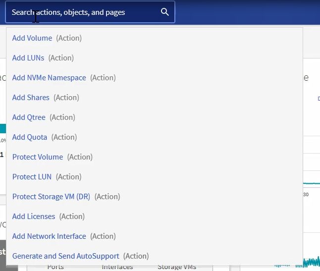Screen dimensions: 320x271
Task: Focus the search actions, objects, and pages field
Action: 84,12
